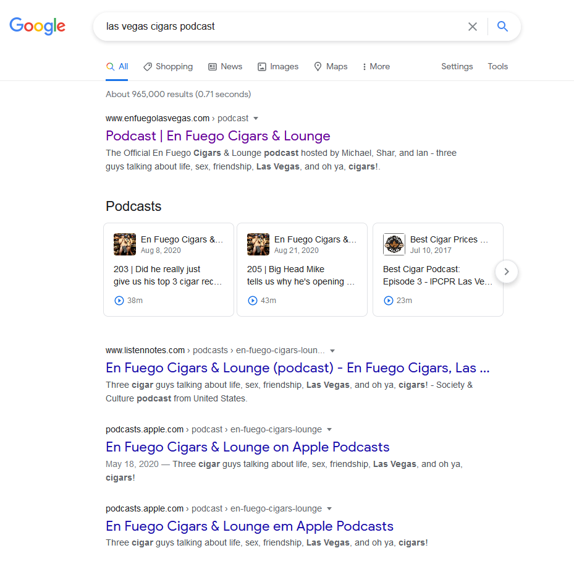The width and height of the screenshot is (574, 561).
Task: Expand the More search categories menu
Action: tap(376, 67)
